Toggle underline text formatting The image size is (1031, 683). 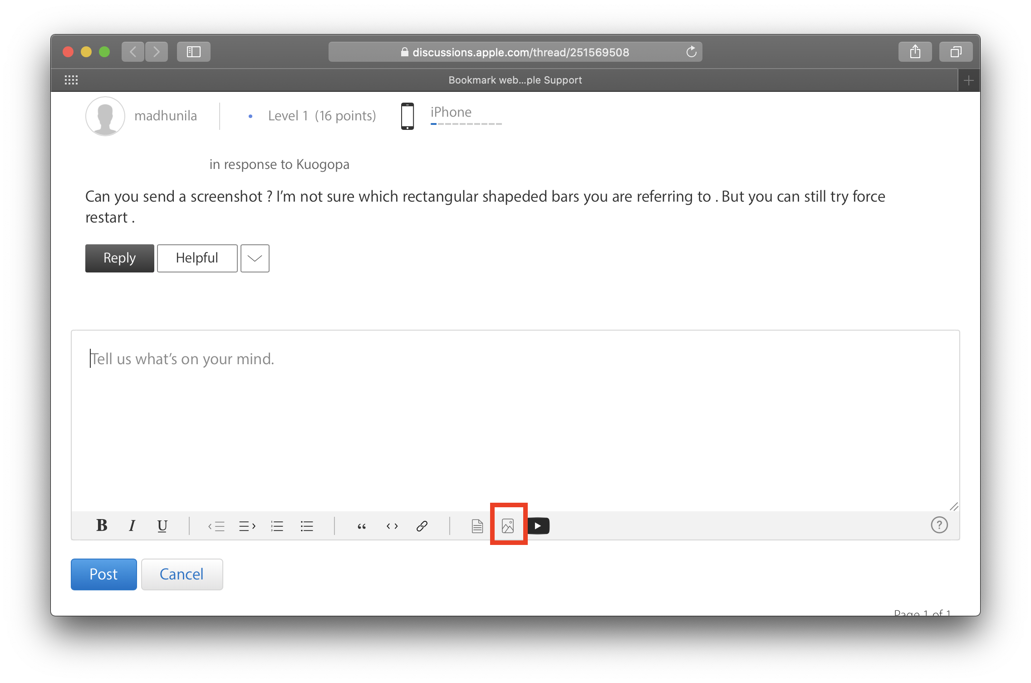162,525
